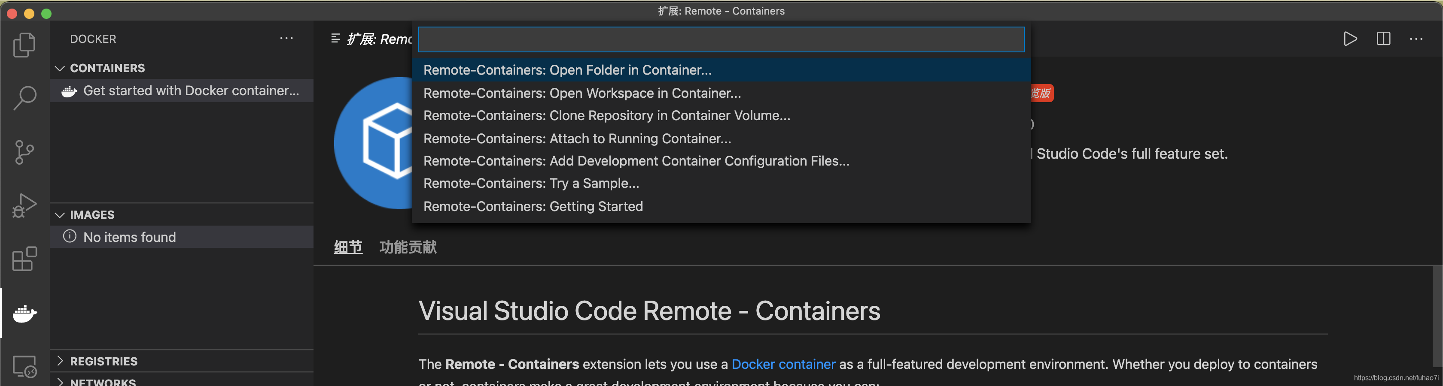Screen dimensions: 1443x386
Task: Click the info icon beside No items found
Action: [x=70, y=236]
